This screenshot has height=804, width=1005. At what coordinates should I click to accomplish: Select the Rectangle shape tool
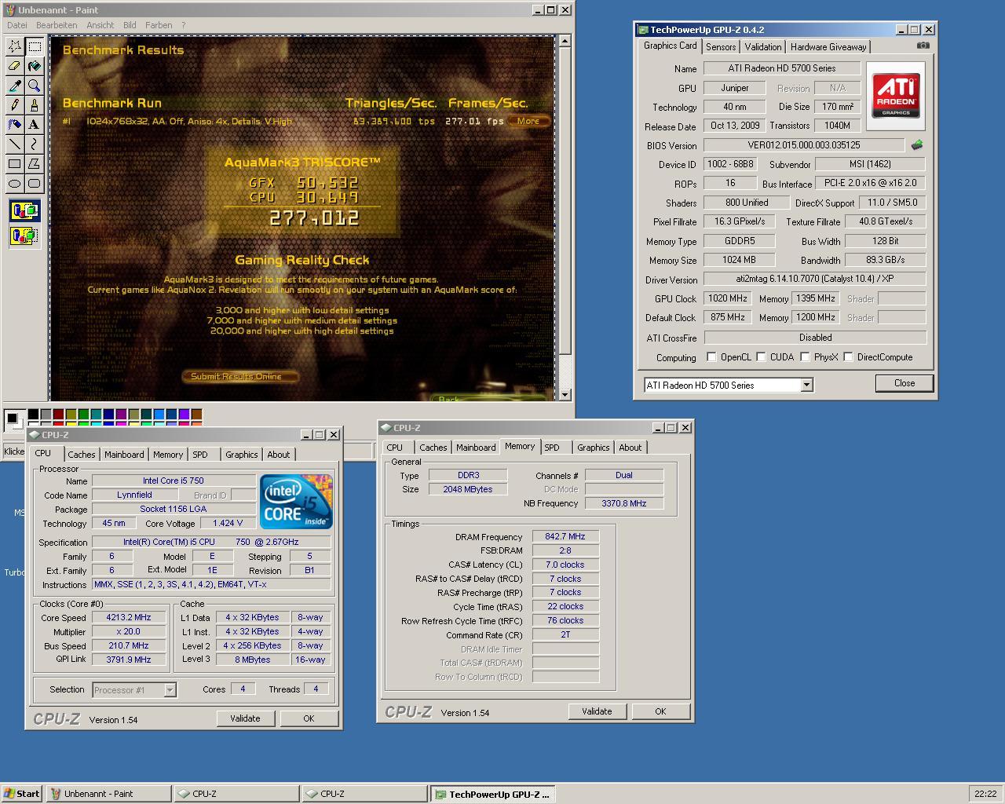[14, 163]
